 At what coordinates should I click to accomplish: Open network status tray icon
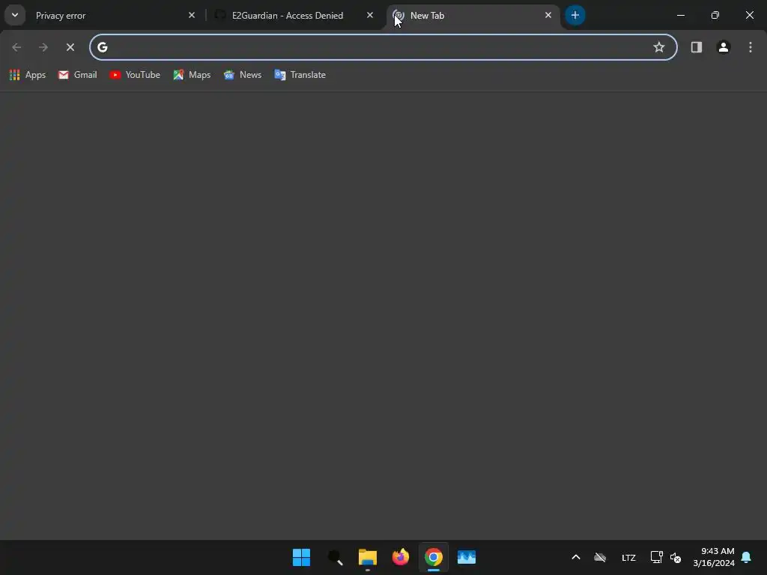click(656, 557)
